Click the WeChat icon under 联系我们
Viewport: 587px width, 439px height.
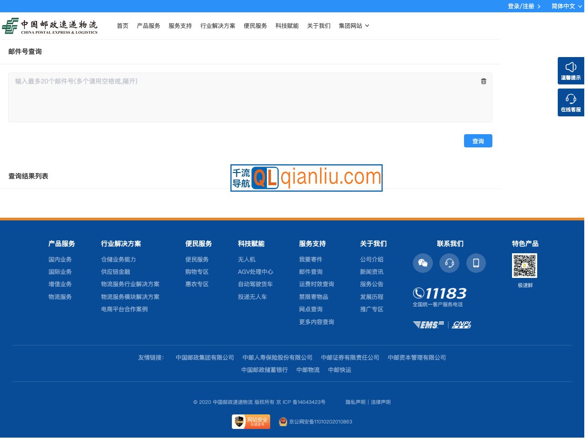tap(422, 263)
